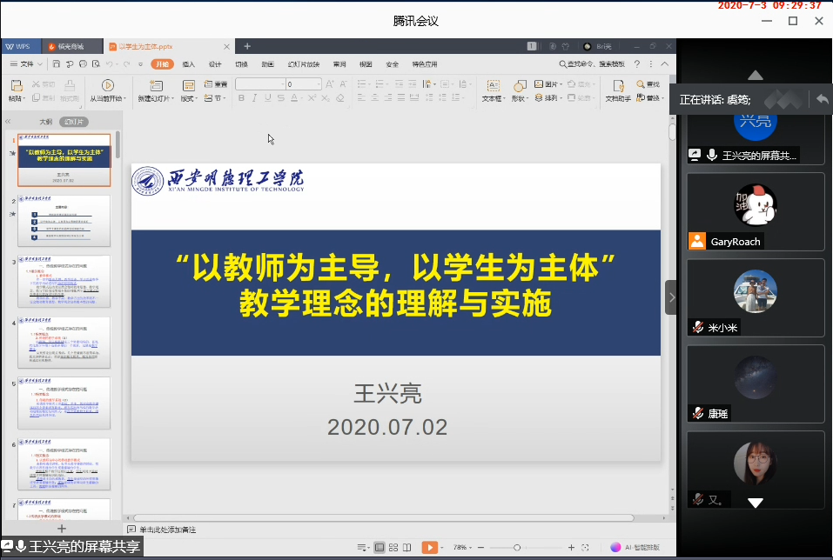The image size is (833, 560).
Task: Open the 形状 shapes tool
Action: [520, 85]
